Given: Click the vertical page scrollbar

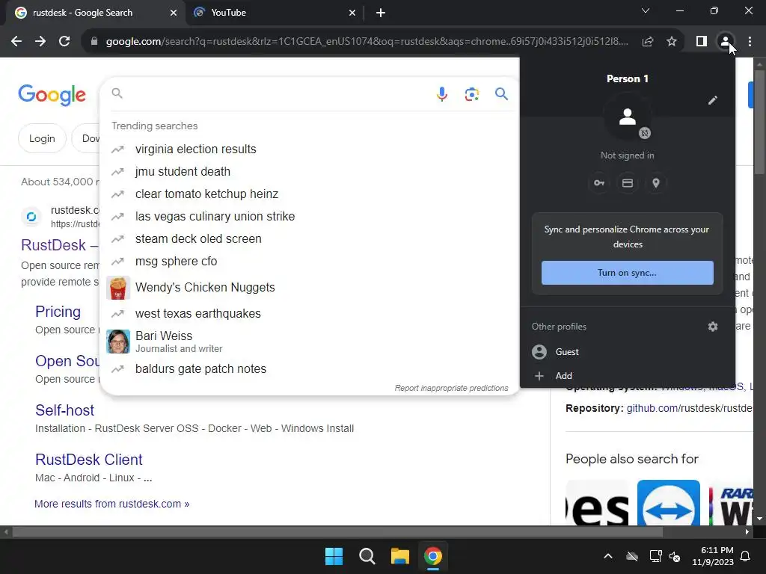Looking at the screenshot, I should click(x=759, y=122).
